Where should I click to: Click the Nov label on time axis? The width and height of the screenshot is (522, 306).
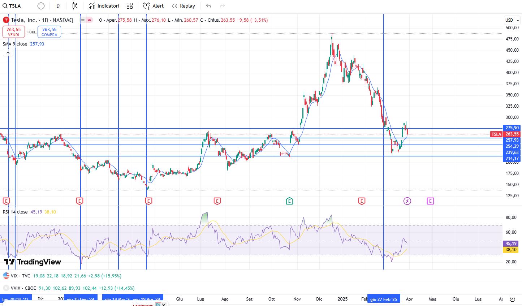297,299
